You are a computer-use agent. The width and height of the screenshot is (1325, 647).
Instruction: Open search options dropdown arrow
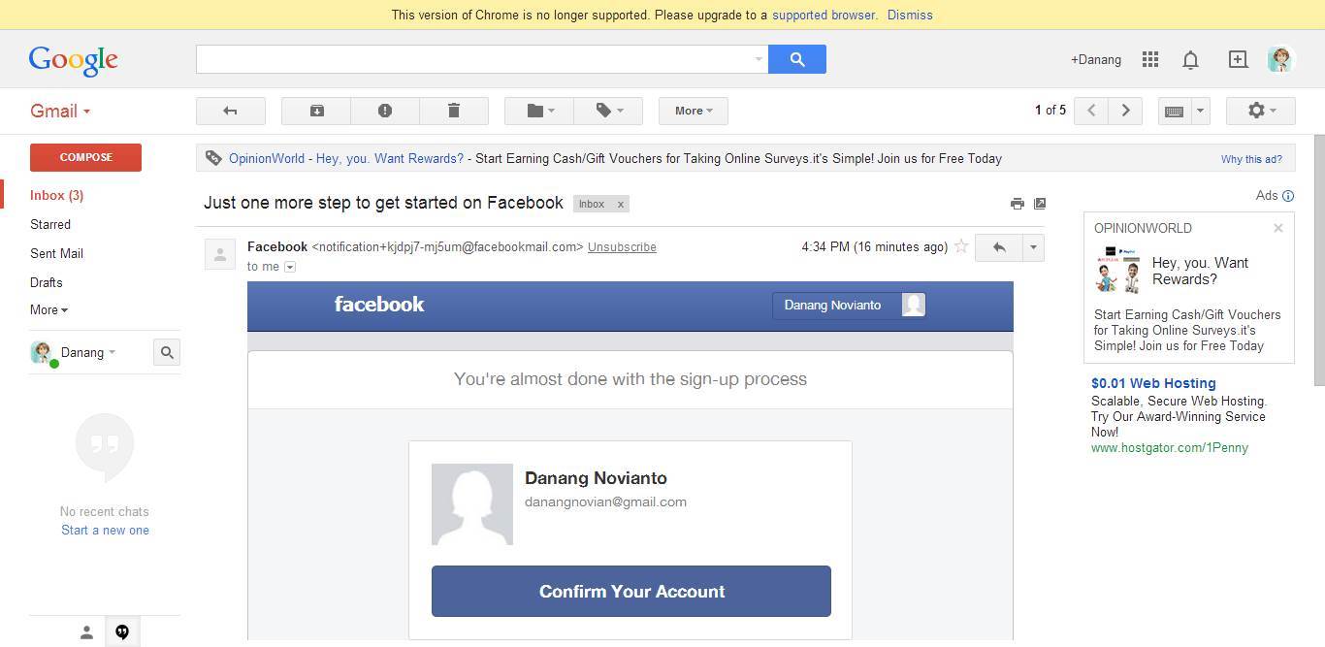[759, 59]
